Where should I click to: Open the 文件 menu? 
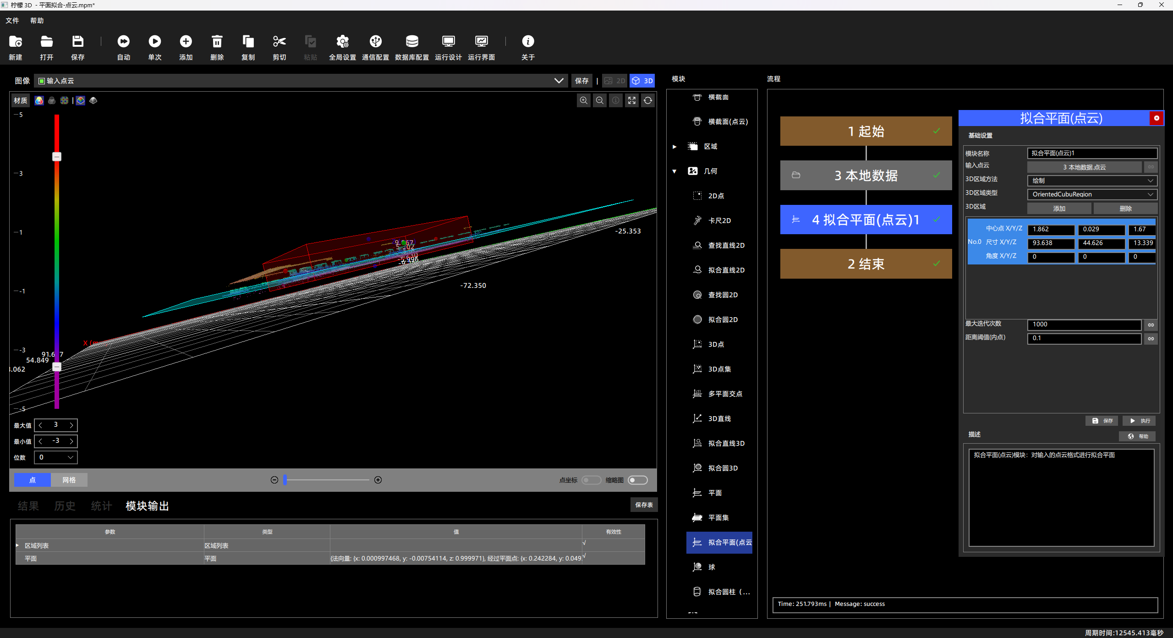click(x=12, y=21)
